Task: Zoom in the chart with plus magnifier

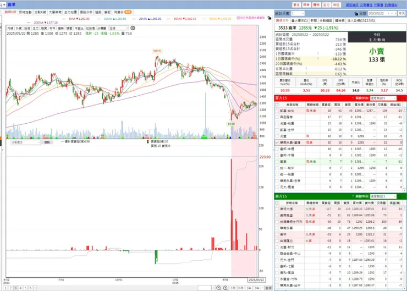Action: point(226,288)
